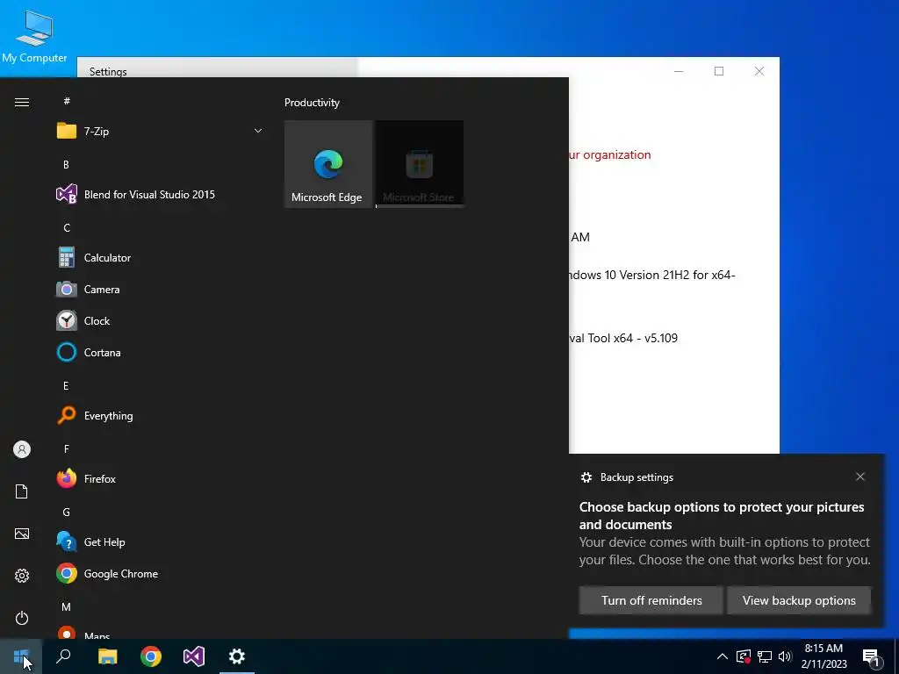The width and height of the screenshot is (899, 674).
Task: Click the taskbar clock showing 8:15 AM
Action: pyautogui.click(x=823, y=656)
